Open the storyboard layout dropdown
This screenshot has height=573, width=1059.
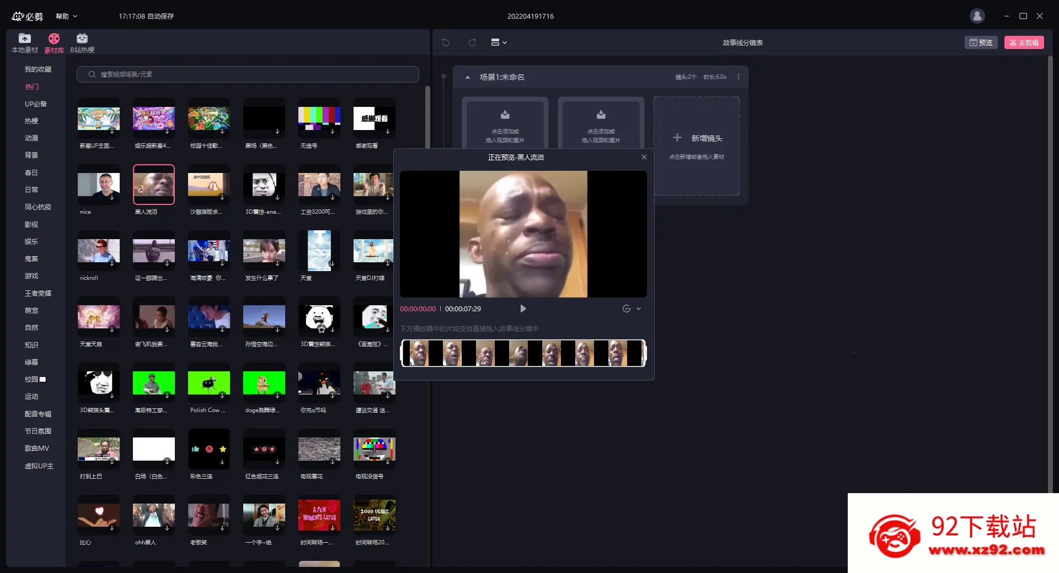tap(499, 42)
